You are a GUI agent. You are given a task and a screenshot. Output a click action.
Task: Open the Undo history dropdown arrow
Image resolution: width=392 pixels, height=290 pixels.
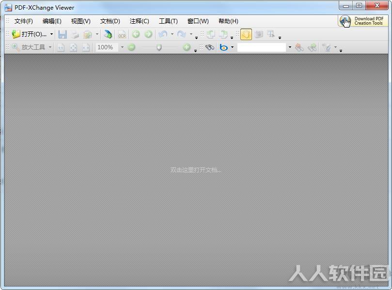pos(172,34)
